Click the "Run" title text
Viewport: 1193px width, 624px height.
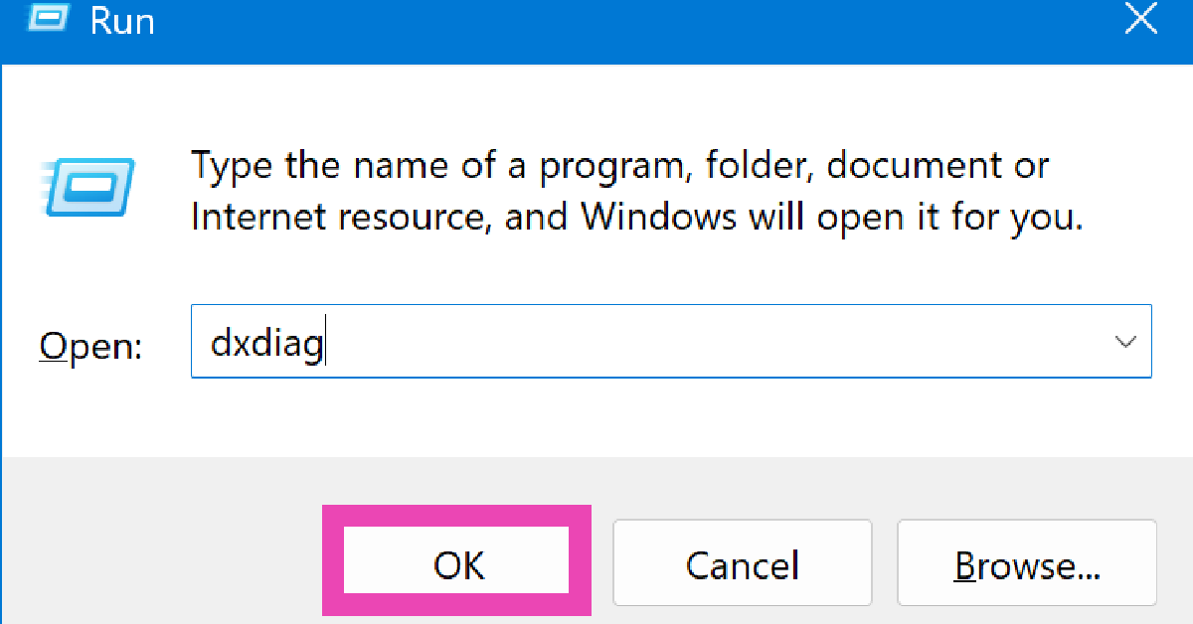coord(122,21)
